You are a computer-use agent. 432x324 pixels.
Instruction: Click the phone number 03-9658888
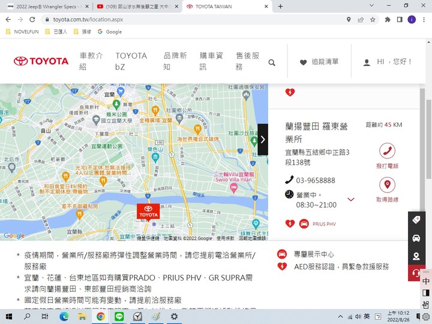(316, 181)
